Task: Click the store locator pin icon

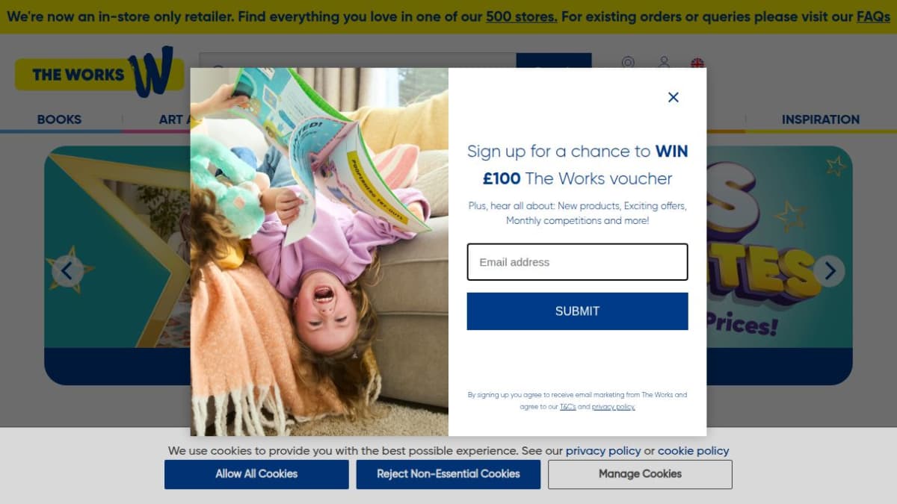Action: click(x=628, y=63)
